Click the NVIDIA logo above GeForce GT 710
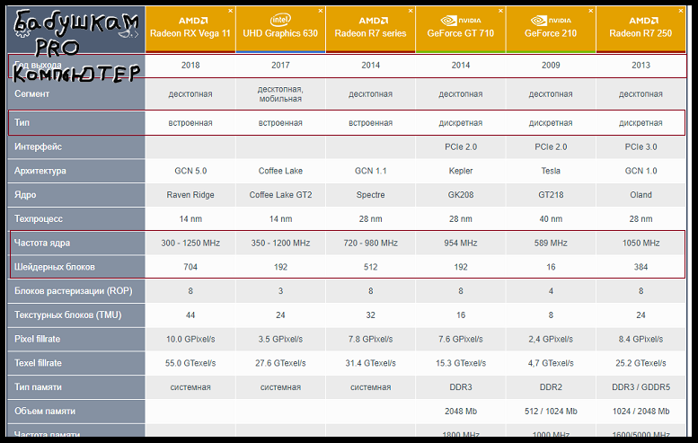The image size is (698, 443). pyautogui.click(x=461, y=21)
